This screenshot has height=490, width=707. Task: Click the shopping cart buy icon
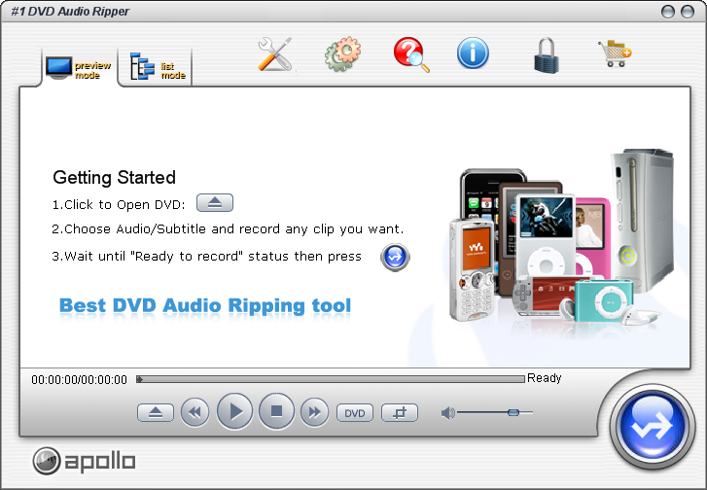tap(615, 52)
